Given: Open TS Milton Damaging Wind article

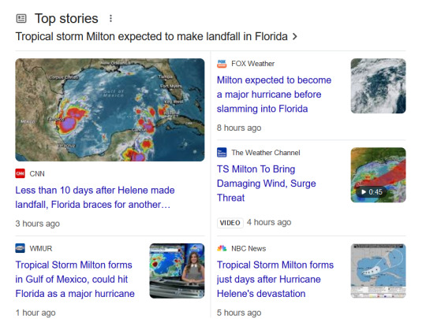Looking at the screenshot, I should pyautogui.click(x=267, y=184).
